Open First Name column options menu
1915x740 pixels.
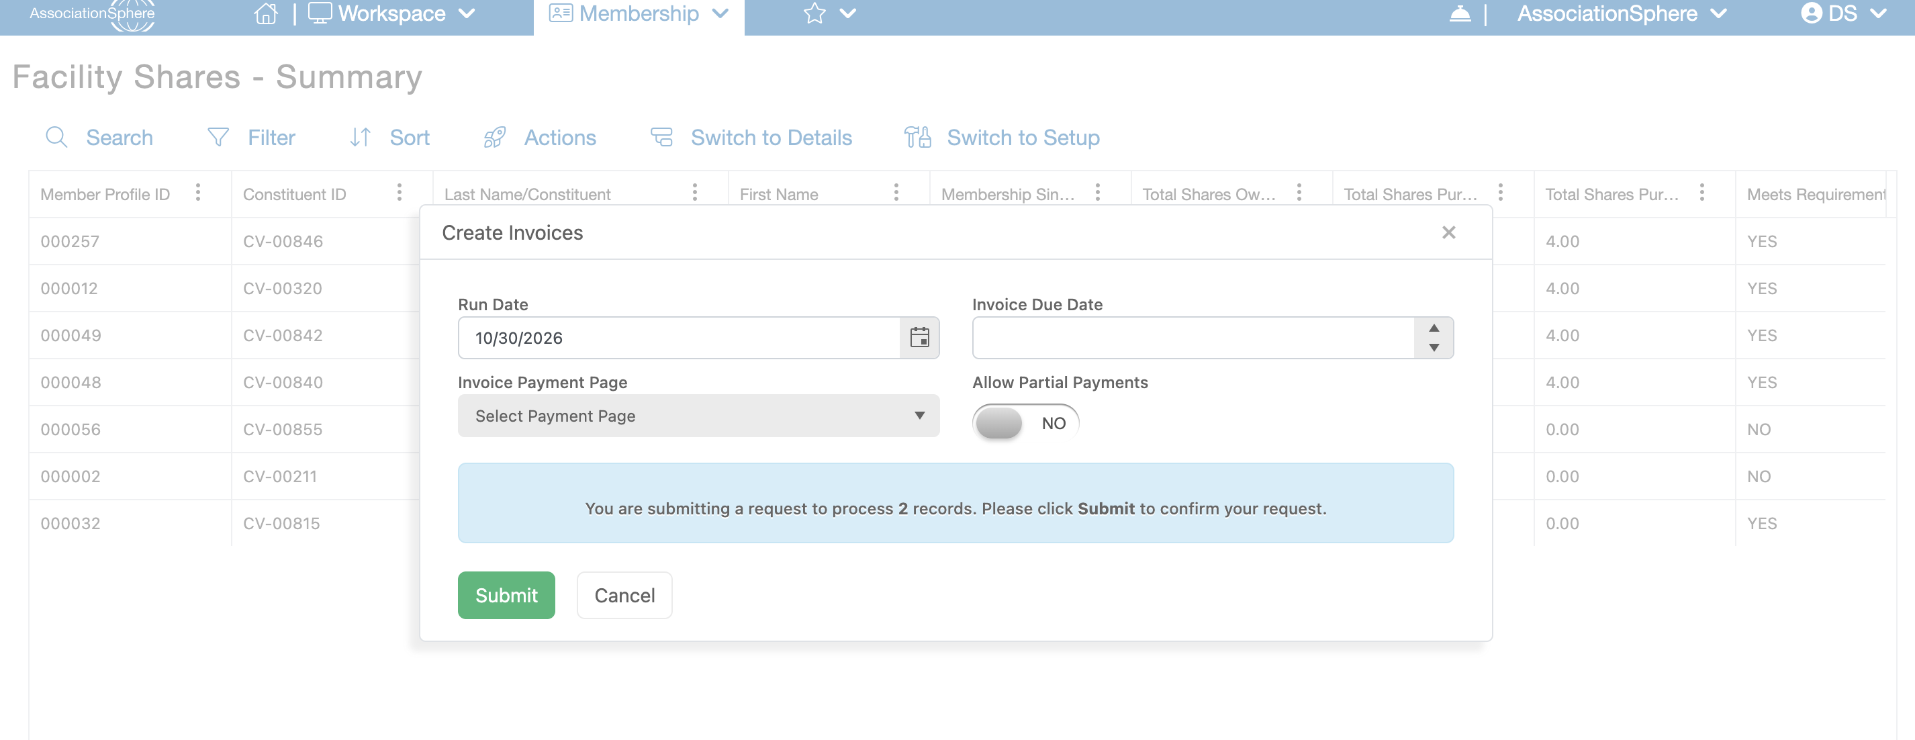pyautogui.click(x=896, y=193)
